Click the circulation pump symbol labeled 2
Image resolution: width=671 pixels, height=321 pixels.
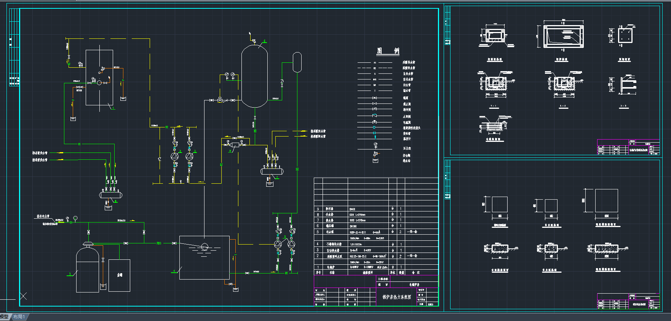tap(174, 156)
